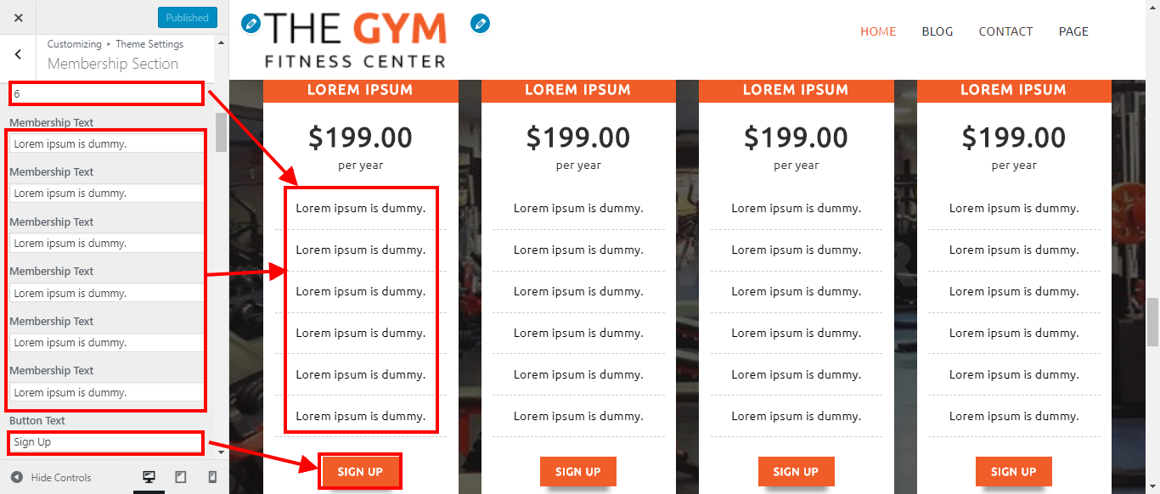Click the edit pencil right of logo
Screen dimensions: 1160x494
coord(480,24)
